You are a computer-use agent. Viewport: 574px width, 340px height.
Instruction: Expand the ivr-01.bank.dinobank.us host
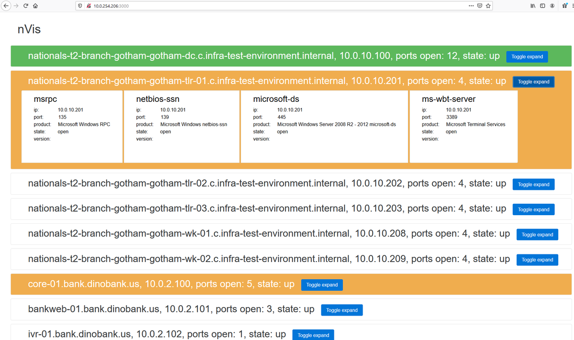[313, 335]
